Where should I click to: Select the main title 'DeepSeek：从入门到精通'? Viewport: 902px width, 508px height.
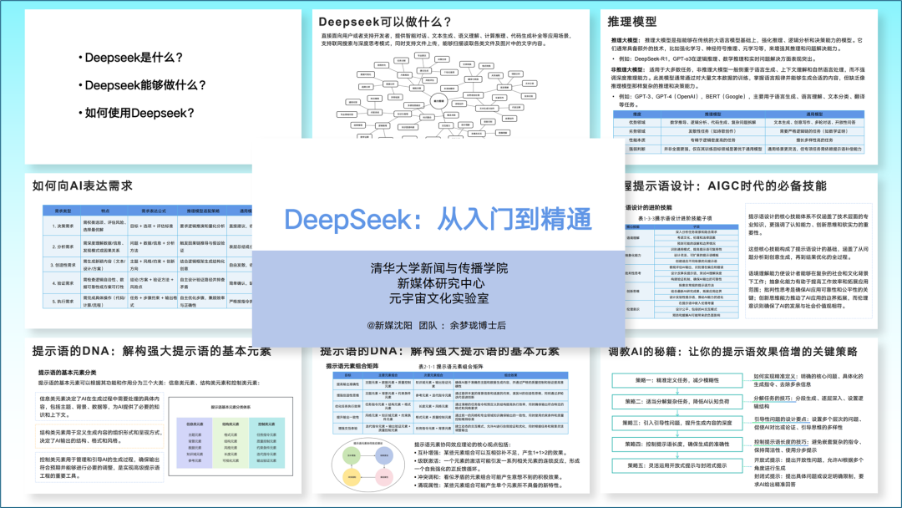[x=438, y=219]
